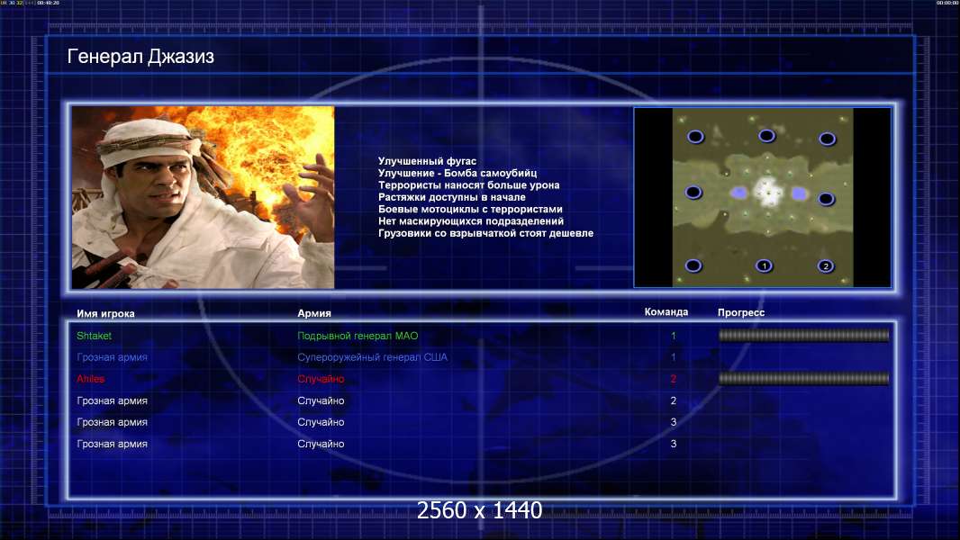Click 'Случайно' army in Ahiles row
Screen dimensions: 960x540
[321, 379]
